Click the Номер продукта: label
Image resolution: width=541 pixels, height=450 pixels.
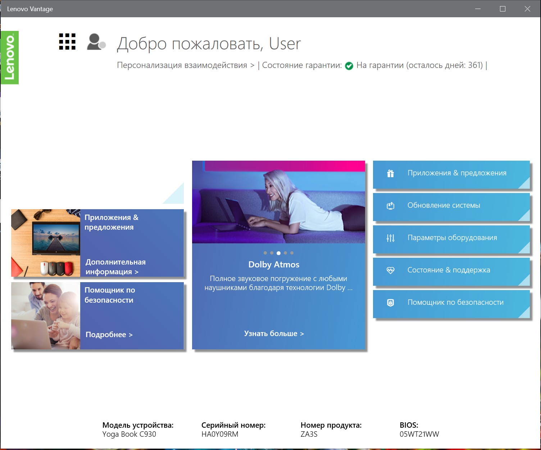pos(331,425)
